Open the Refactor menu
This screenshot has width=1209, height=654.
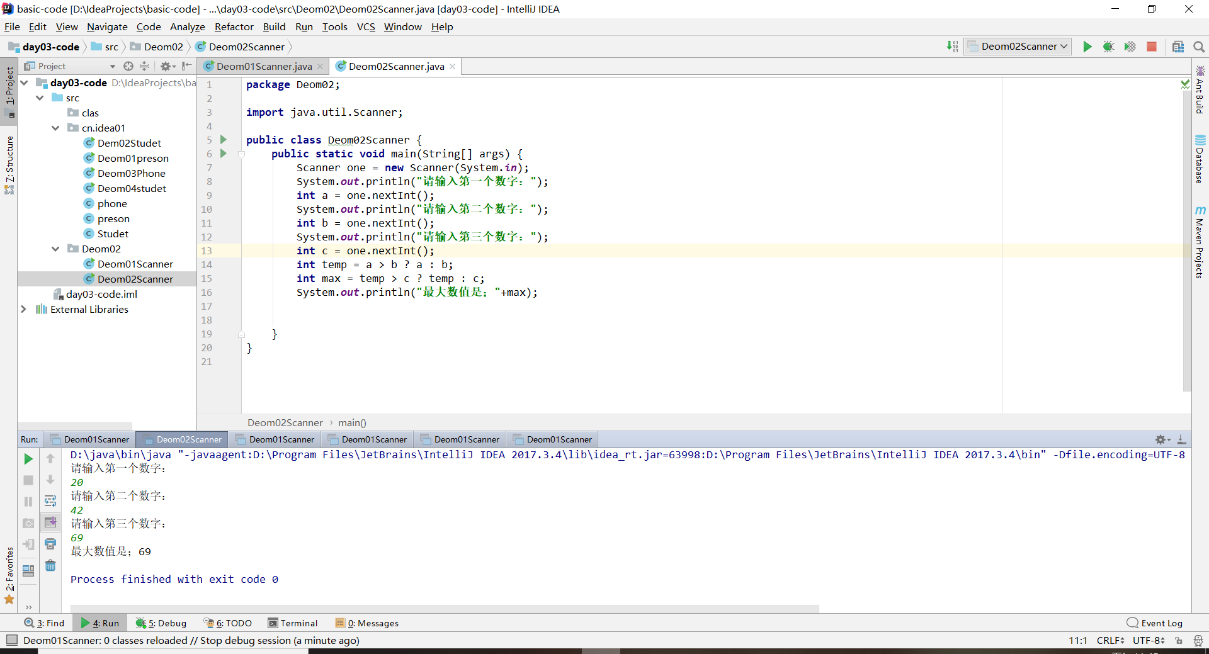[234, 27]
